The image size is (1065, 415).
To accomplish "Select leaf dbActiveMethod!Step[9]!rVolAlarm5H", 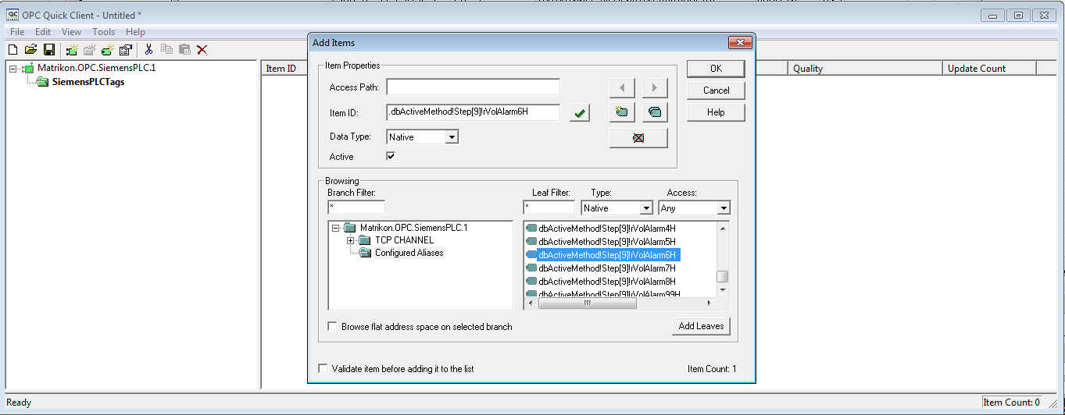I will tap(607, 242).
